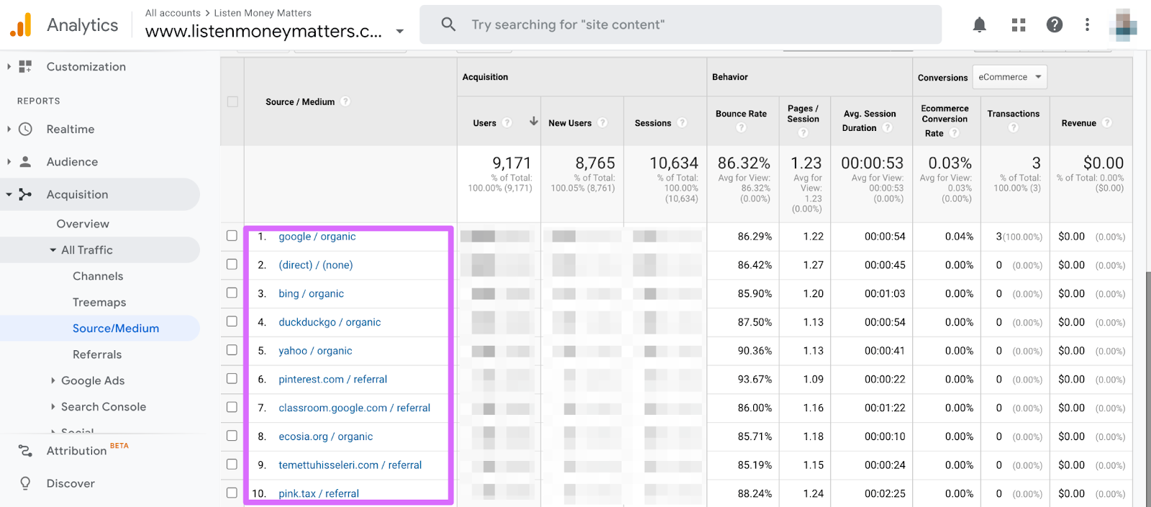Expand the Realtime reports arrow
Screen dimensions: 1151x507
[9, 129]
